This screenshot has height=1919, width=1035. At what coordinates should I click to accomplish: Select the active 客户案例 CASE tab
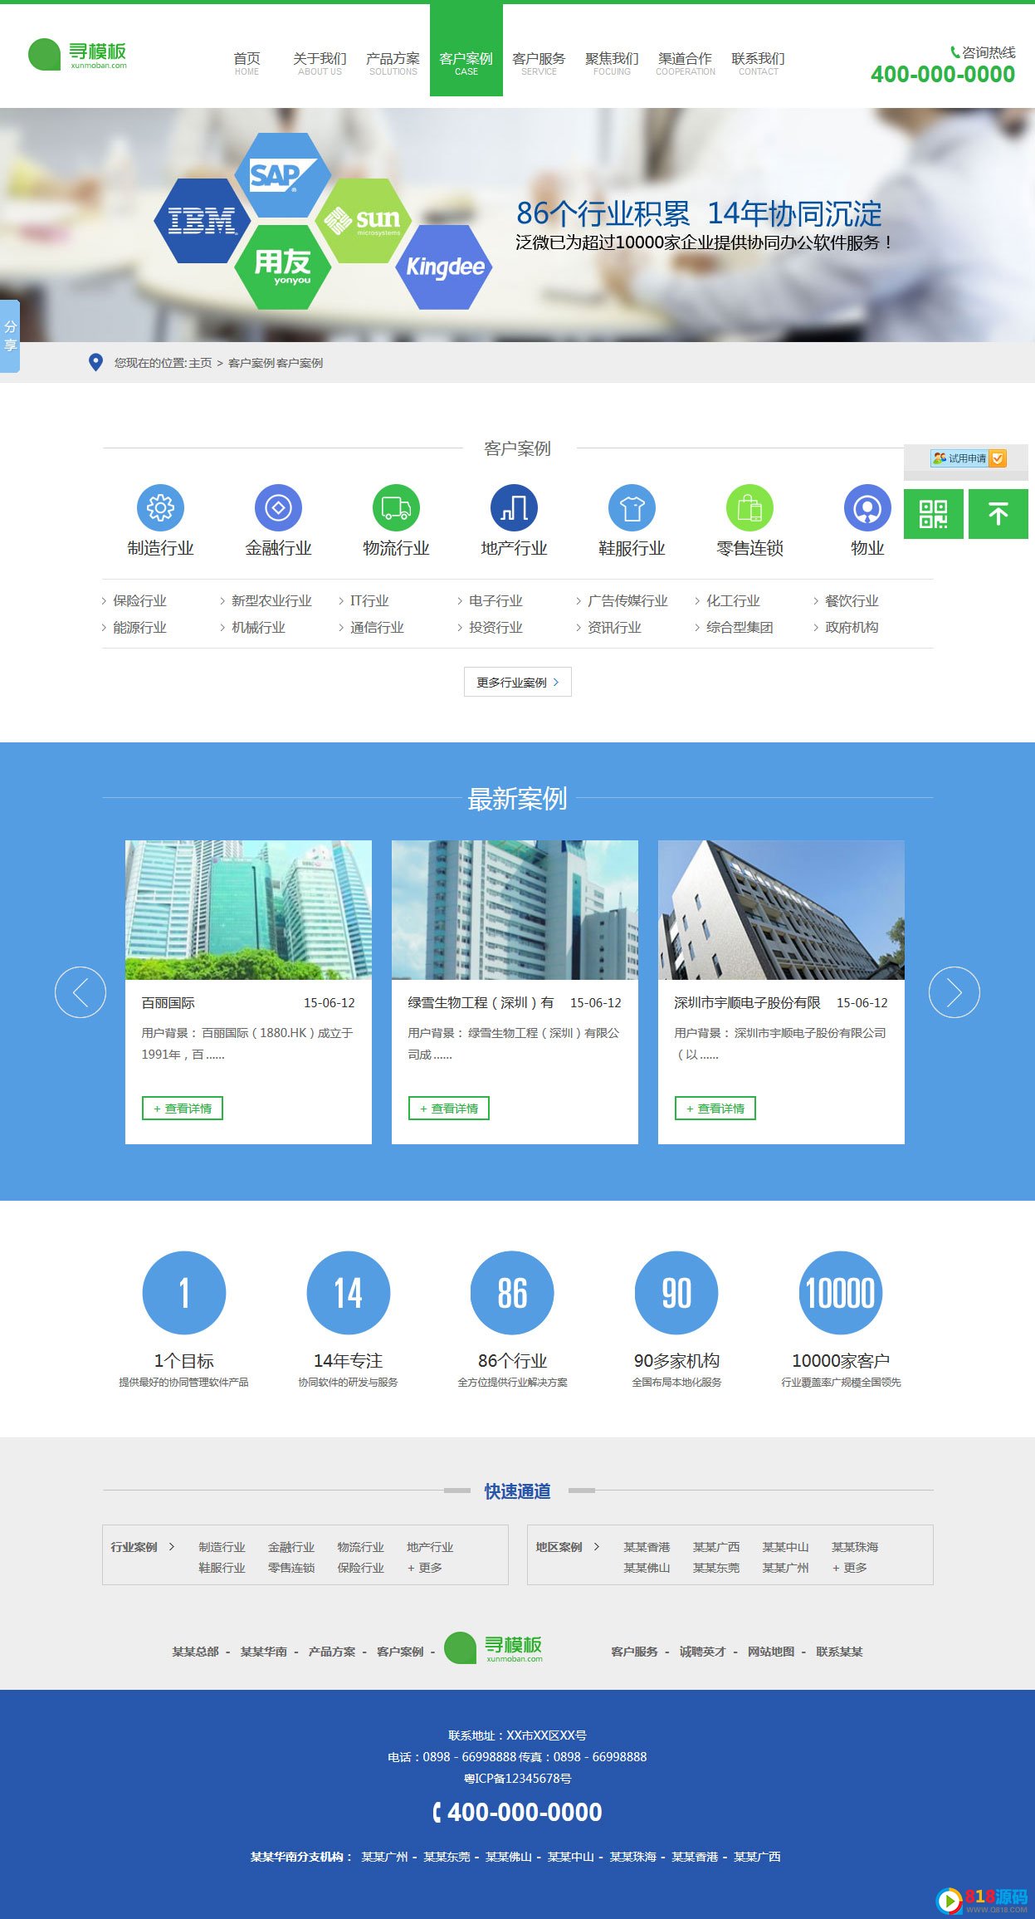[466, 50]
